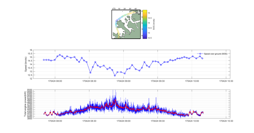Click '170424 10:30' under the speed plot

(x=226, y=81)
